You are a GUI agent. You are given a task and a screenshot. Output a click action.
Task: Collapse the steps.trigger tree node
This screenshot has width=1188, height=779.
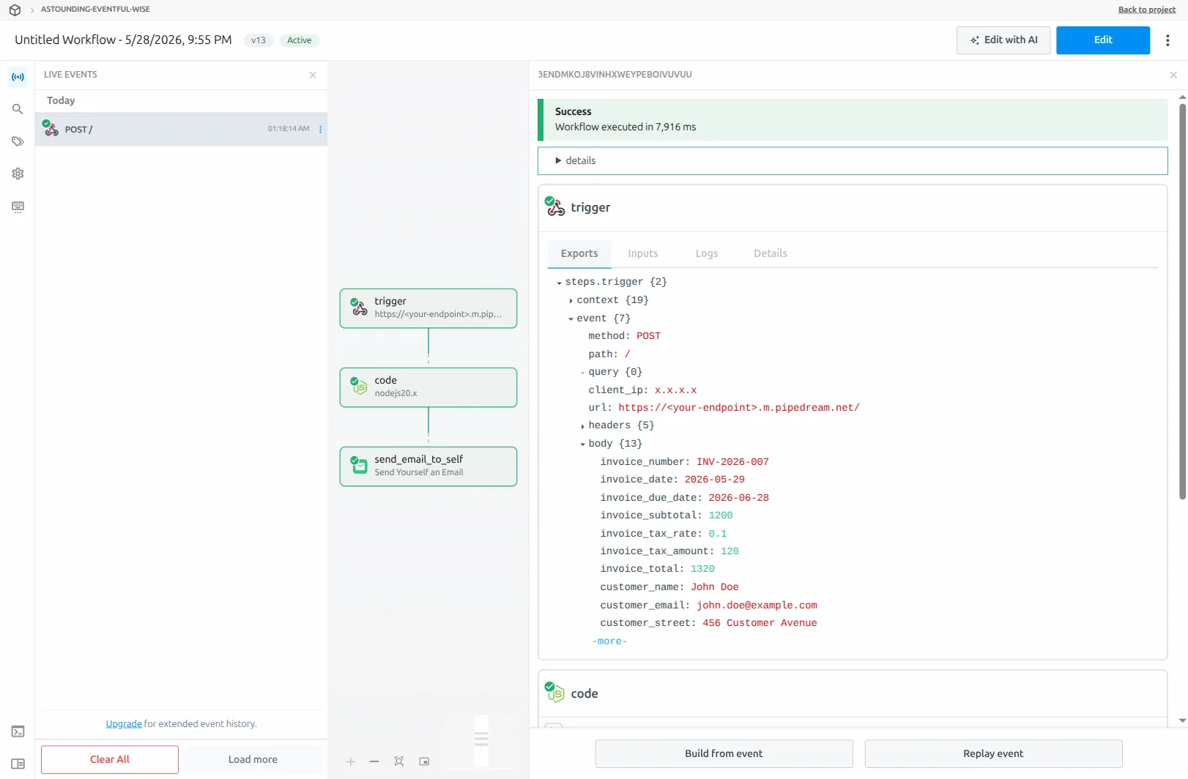tap(560, 283)
